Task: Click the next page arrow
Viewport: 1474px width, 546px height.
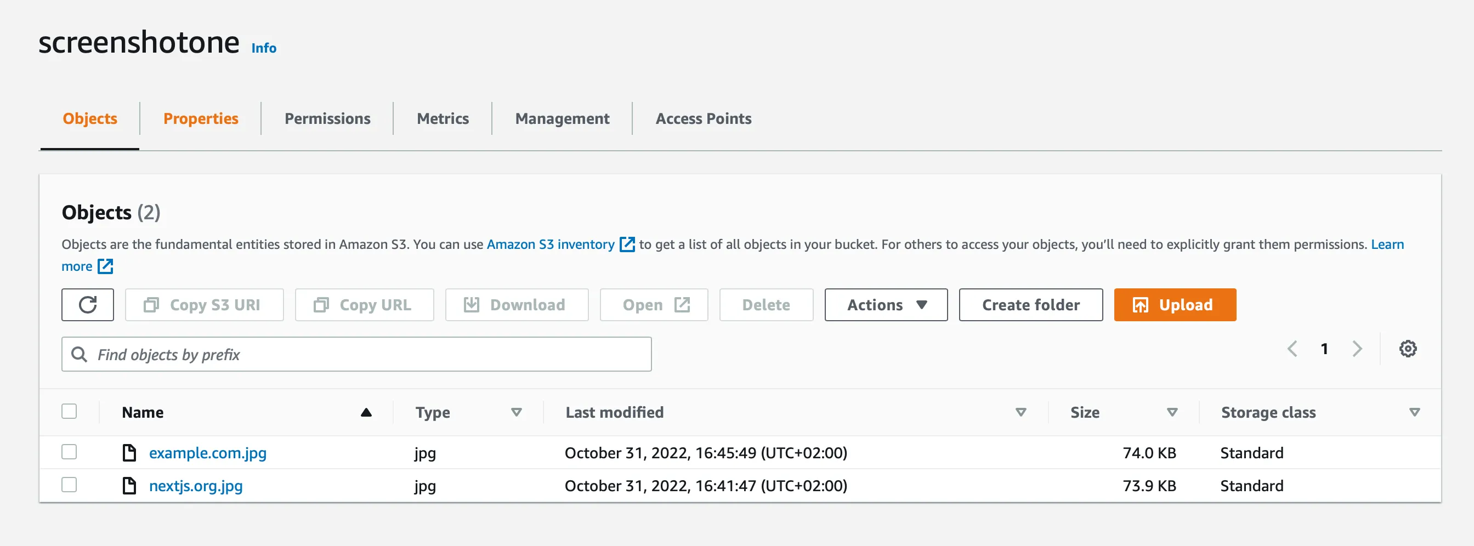Action: [x=1357, y=349]
